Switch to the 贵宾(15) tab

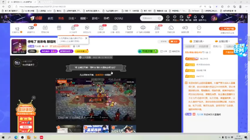tap(217, 46)
